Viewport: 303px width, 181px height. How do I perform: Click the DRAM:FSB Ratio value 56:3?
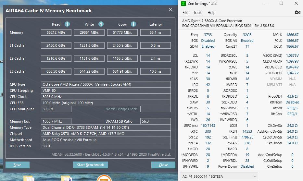[156, 121]
